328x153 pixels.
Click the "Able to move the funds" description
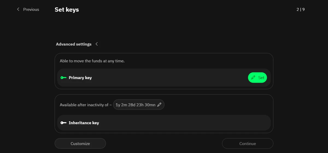92,61
